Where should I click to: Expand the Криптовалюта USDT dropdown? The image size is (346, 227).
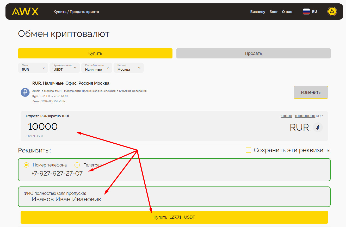65,68
